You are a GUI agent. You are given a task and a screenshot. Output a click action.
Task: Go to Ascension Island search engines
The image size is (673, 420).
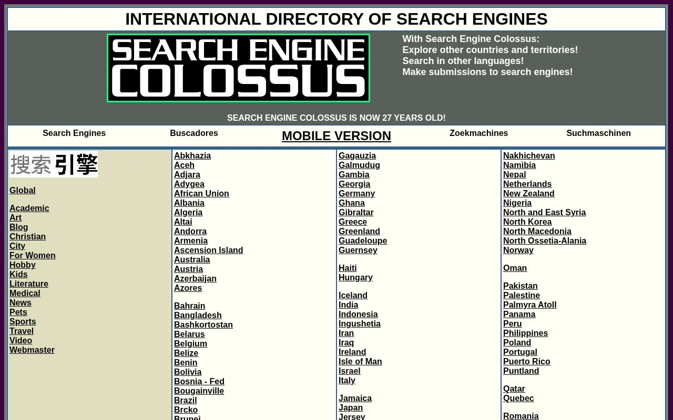[209, 250]
